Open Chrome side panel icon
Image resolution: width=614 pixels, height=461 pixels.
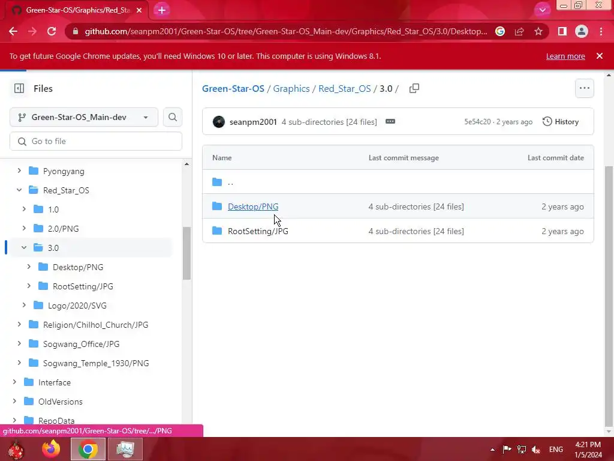click(x=562, y=31)
